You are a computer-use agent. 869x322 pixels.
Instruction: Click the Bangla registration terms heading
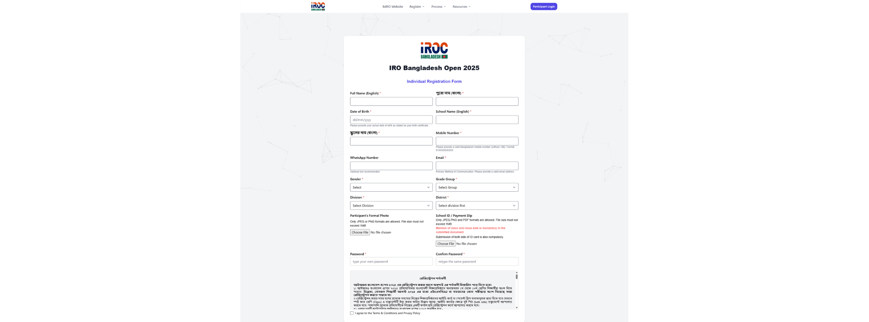[432, 278]
